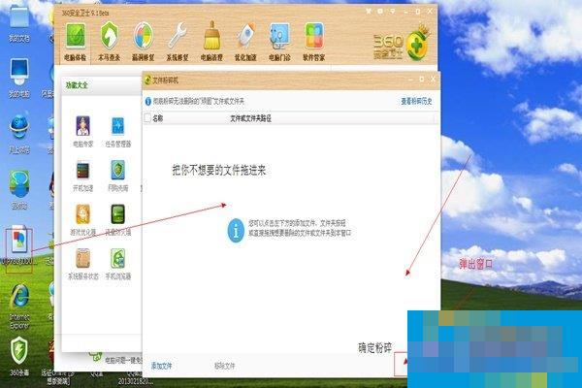Open 网购先赔 shield tool
The height and width of the screenshot is (388, 582).
click(x=118, y=177)
